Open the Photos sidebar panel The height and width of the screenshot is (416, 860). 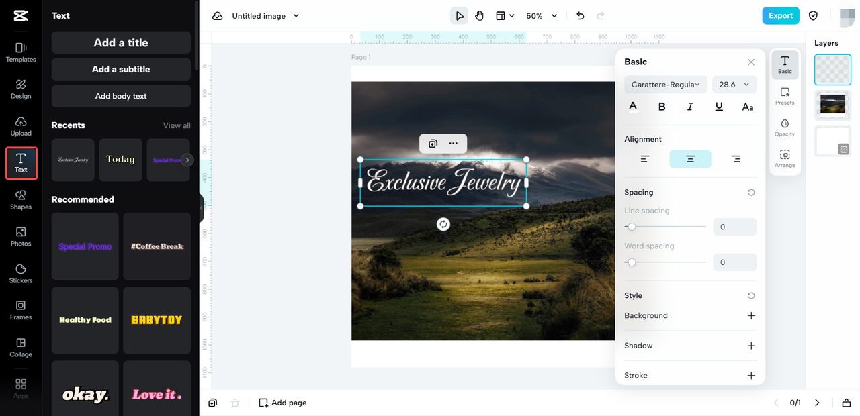pyautogui.click(x=21, y=237)
